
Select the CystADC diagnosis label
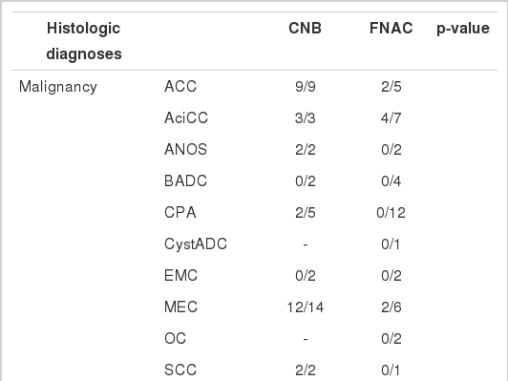tap(196, 244)
